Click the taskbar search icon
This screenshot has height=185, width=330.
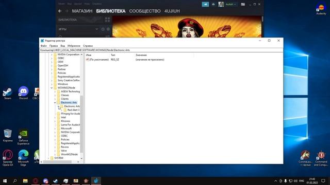tap(15, 181)
